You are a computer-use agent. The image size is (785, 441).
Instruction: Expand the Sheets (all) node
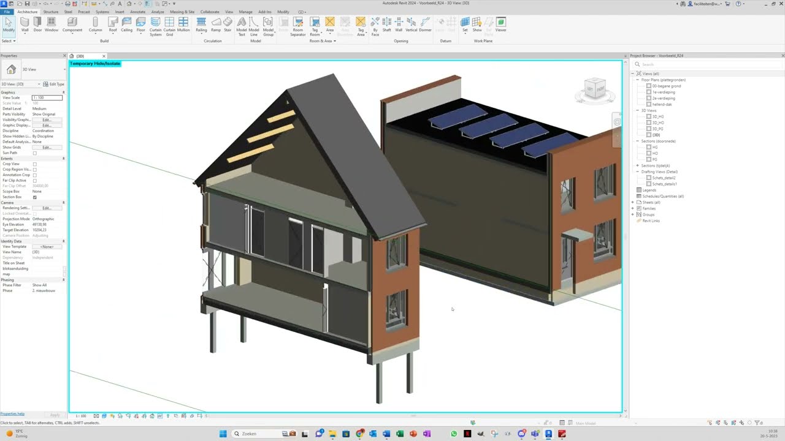(633, 202)
